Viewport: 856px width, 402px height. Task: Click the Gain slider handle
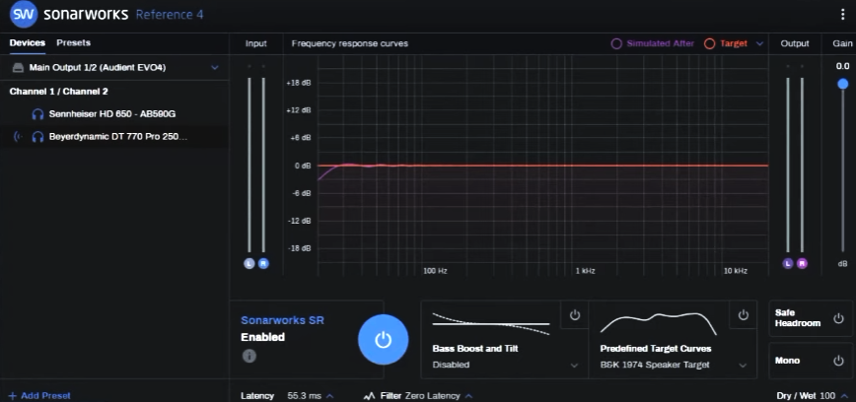pos(843,84)
